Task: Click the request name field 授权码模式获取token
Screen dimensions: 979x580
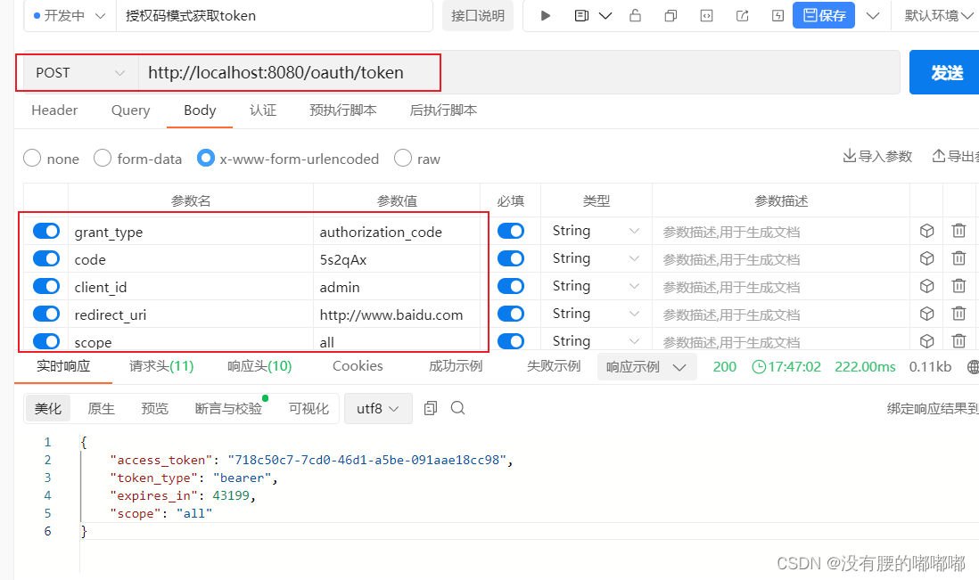Action: [274, 16]
